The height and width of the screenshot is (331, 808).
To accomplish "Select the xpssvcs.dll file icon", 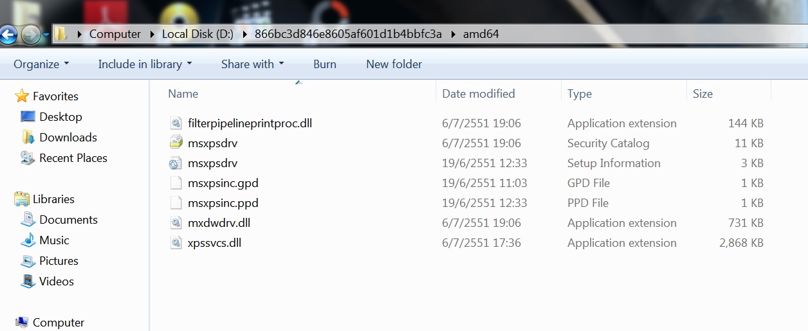I will [176, 243].
